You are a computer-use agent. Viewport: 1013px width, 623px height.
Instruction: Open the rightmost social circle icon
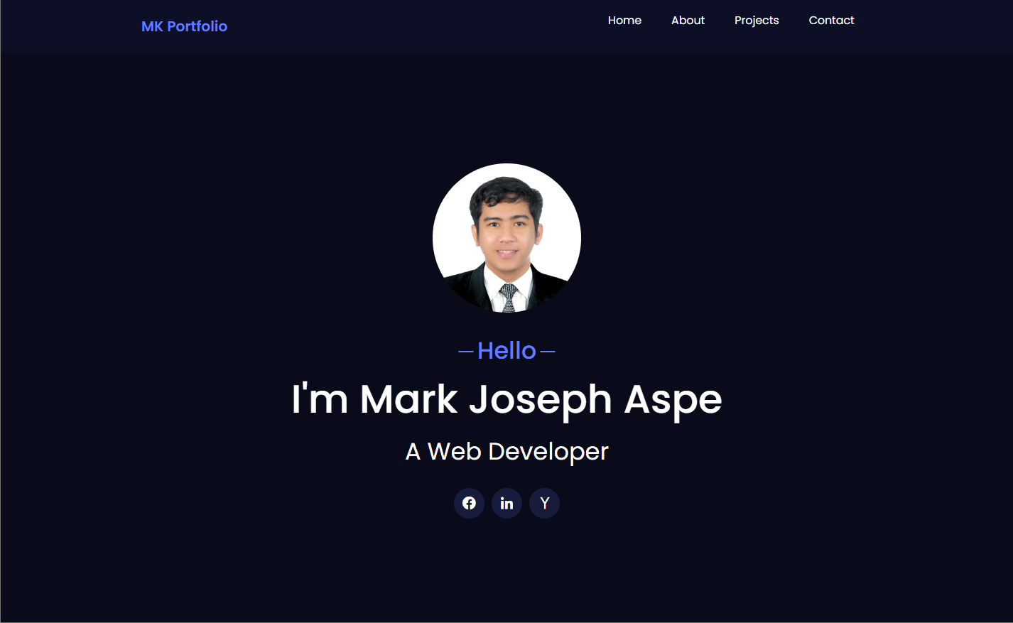tap(544, 503)
